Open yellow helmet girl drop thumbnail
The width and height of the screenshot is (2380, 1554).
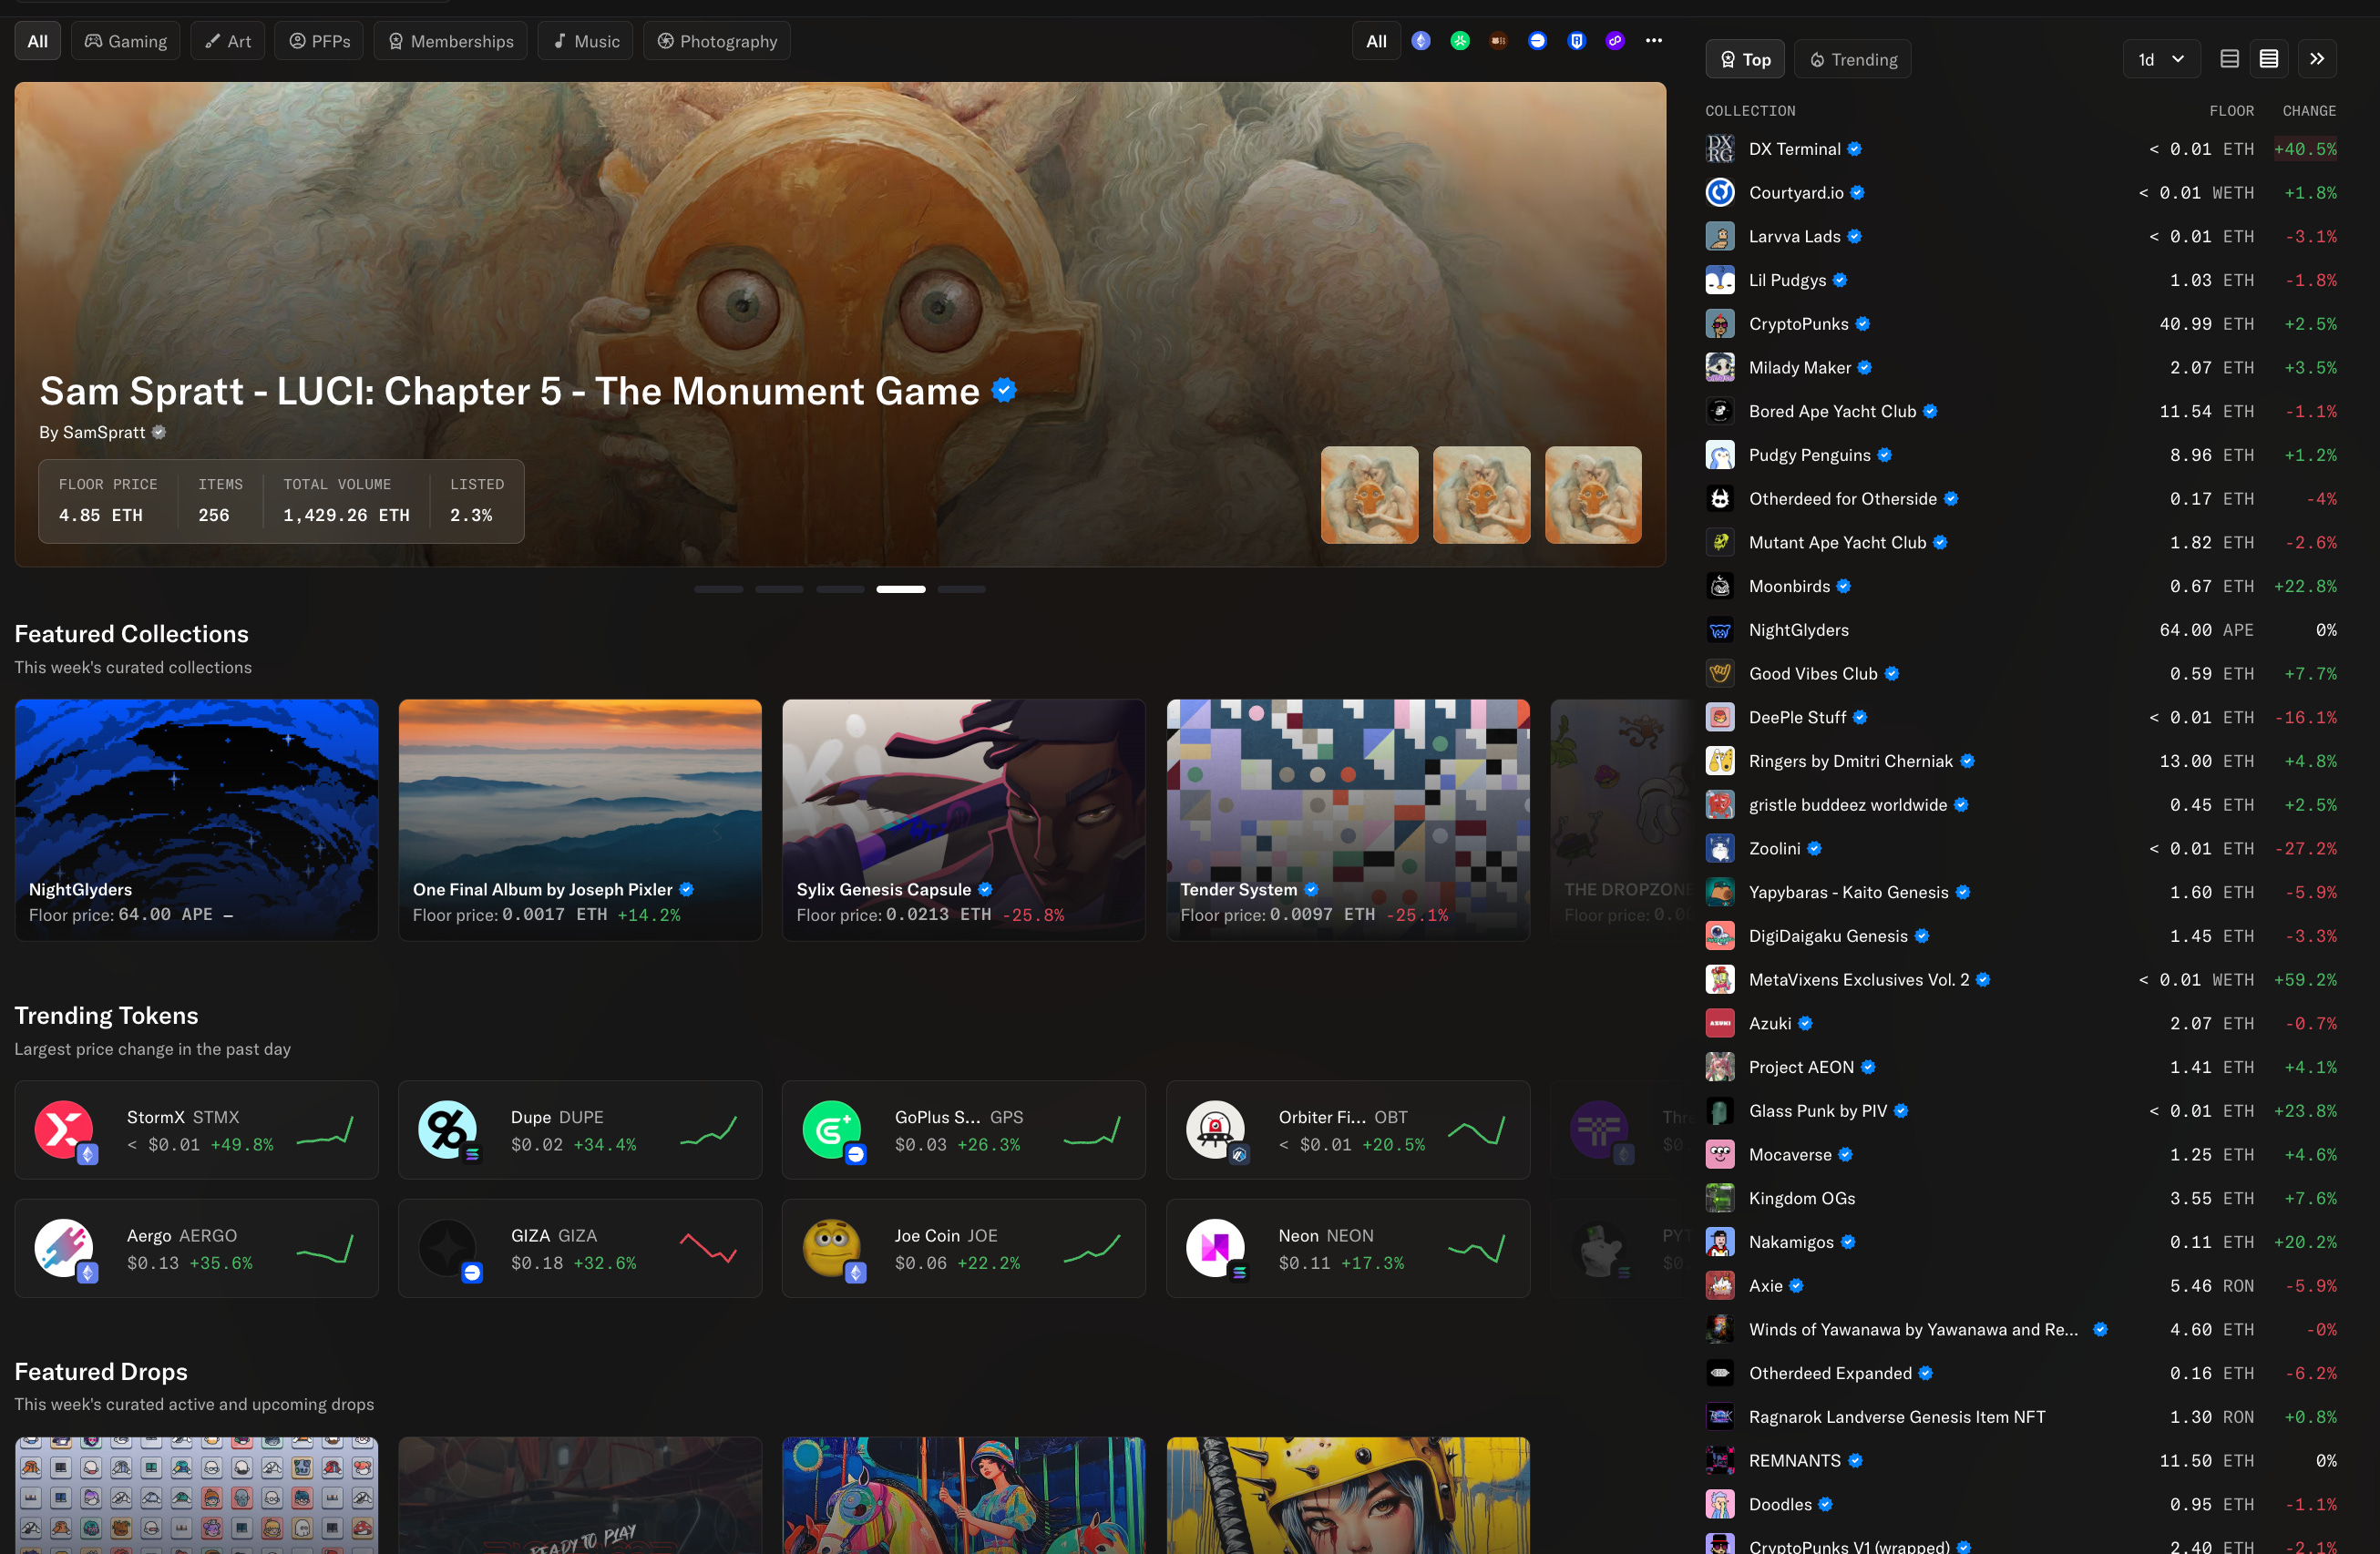click(1348, 1496)
